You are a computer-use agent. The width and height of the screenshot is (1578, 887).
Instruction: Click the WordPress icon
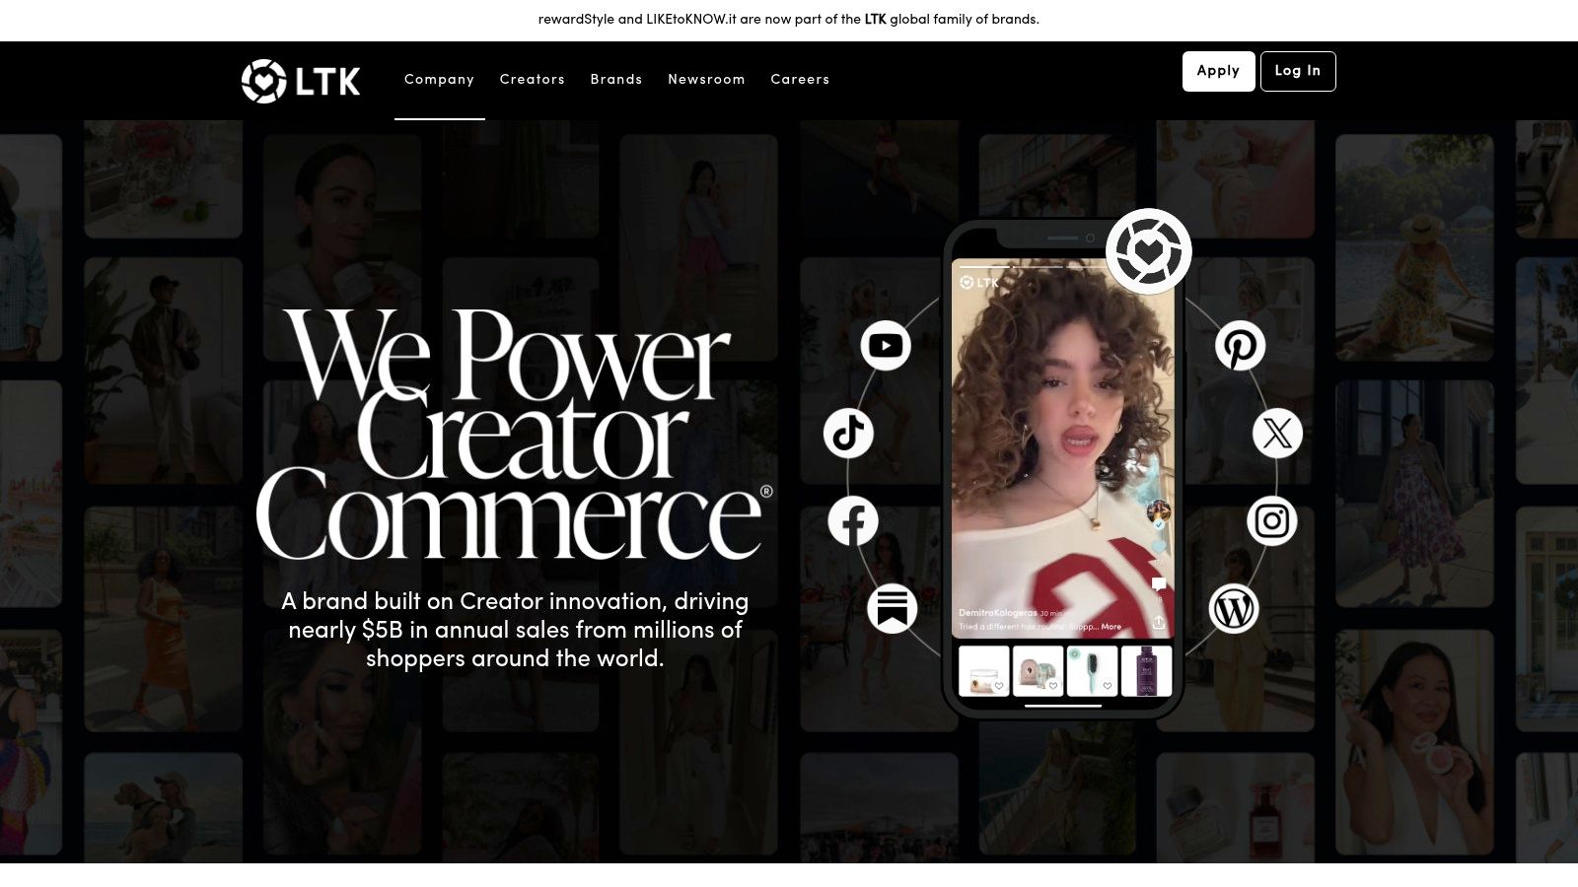[x=1234, y=608]
